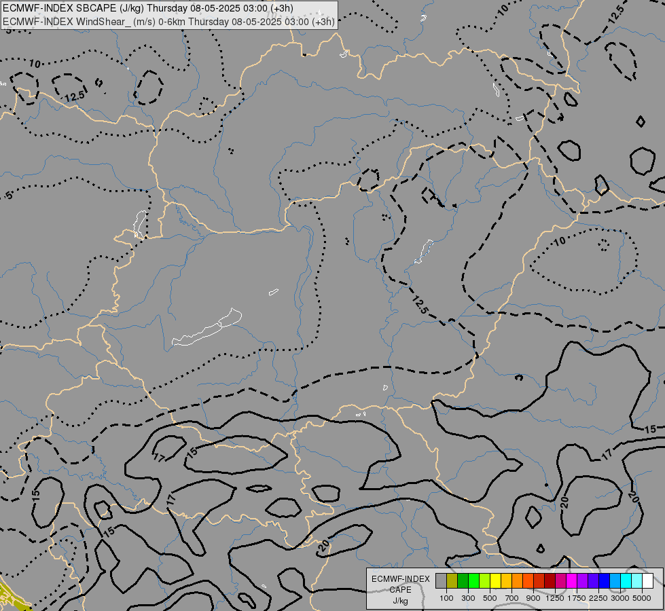Click the '1750' legend scale value
665x611 pixels.
point(577,598)
